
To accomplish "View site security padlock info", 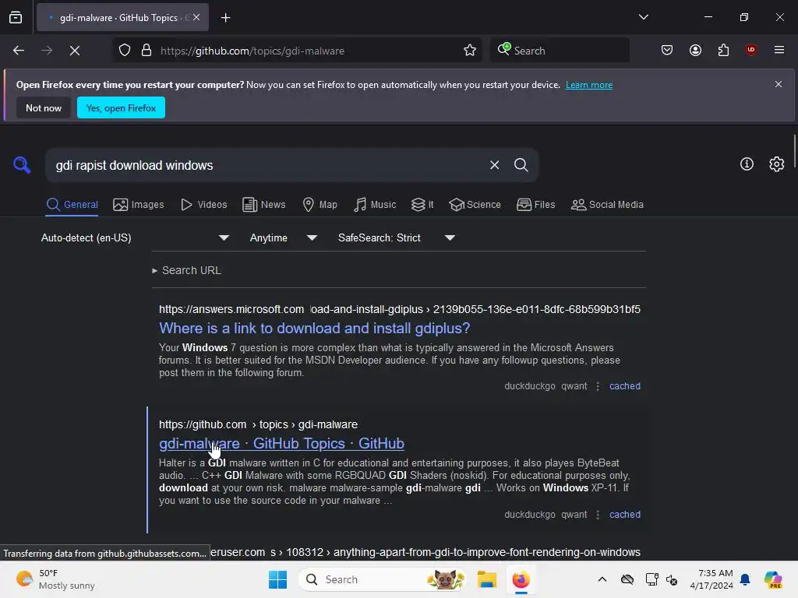I will [147, 51].
